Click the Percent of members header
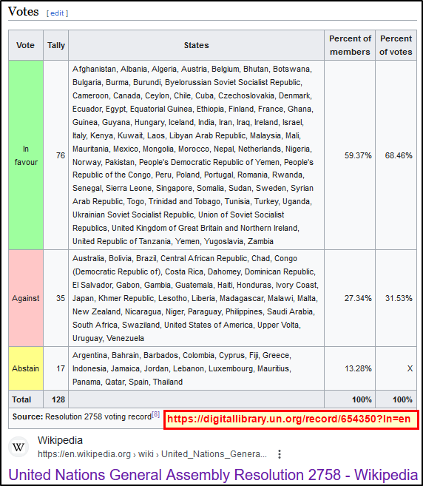The image size is (423, 486). [350, 45]
